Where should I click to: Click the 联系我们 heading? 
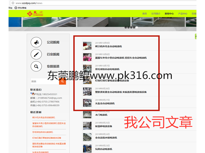click(x=36, y=90)
